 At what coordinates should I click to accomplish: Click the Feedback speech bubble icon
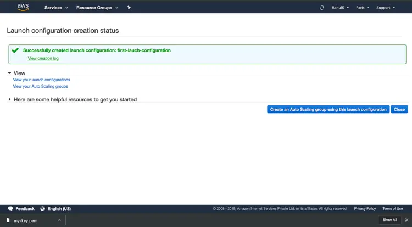click(10, 209)
